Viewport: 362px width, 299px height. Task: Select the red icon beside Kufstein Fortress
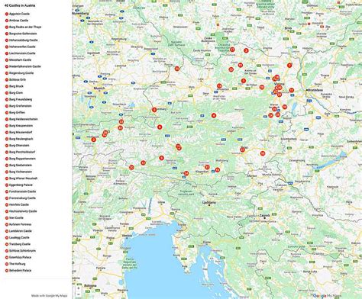(x=7, y=224)
